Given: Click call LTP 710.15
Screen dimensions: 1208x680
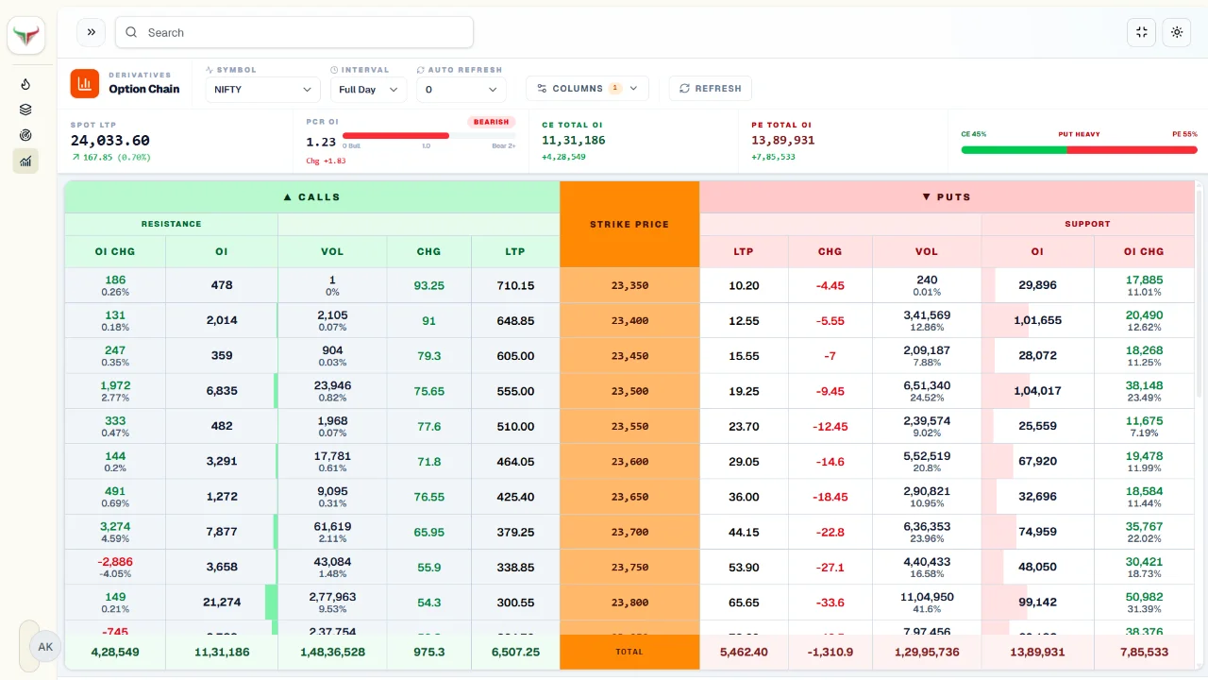Looking at the screenshot, I should tap(515, 285).
